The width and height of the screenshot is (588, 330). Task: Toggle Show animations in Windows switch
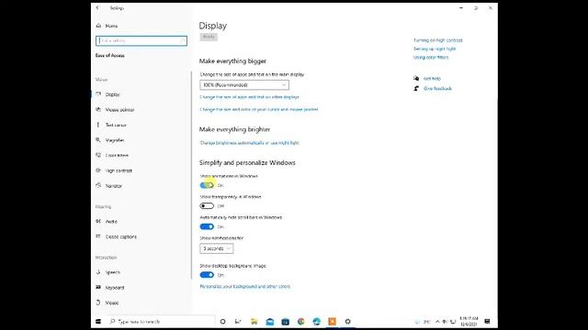point(207,185)
